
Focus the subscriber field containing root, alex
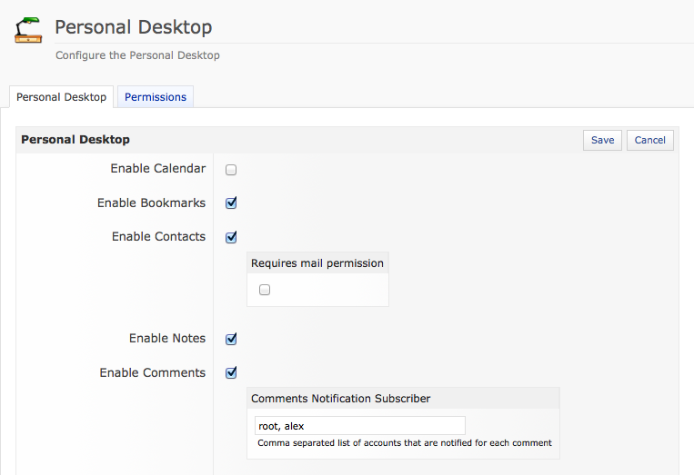359,426
